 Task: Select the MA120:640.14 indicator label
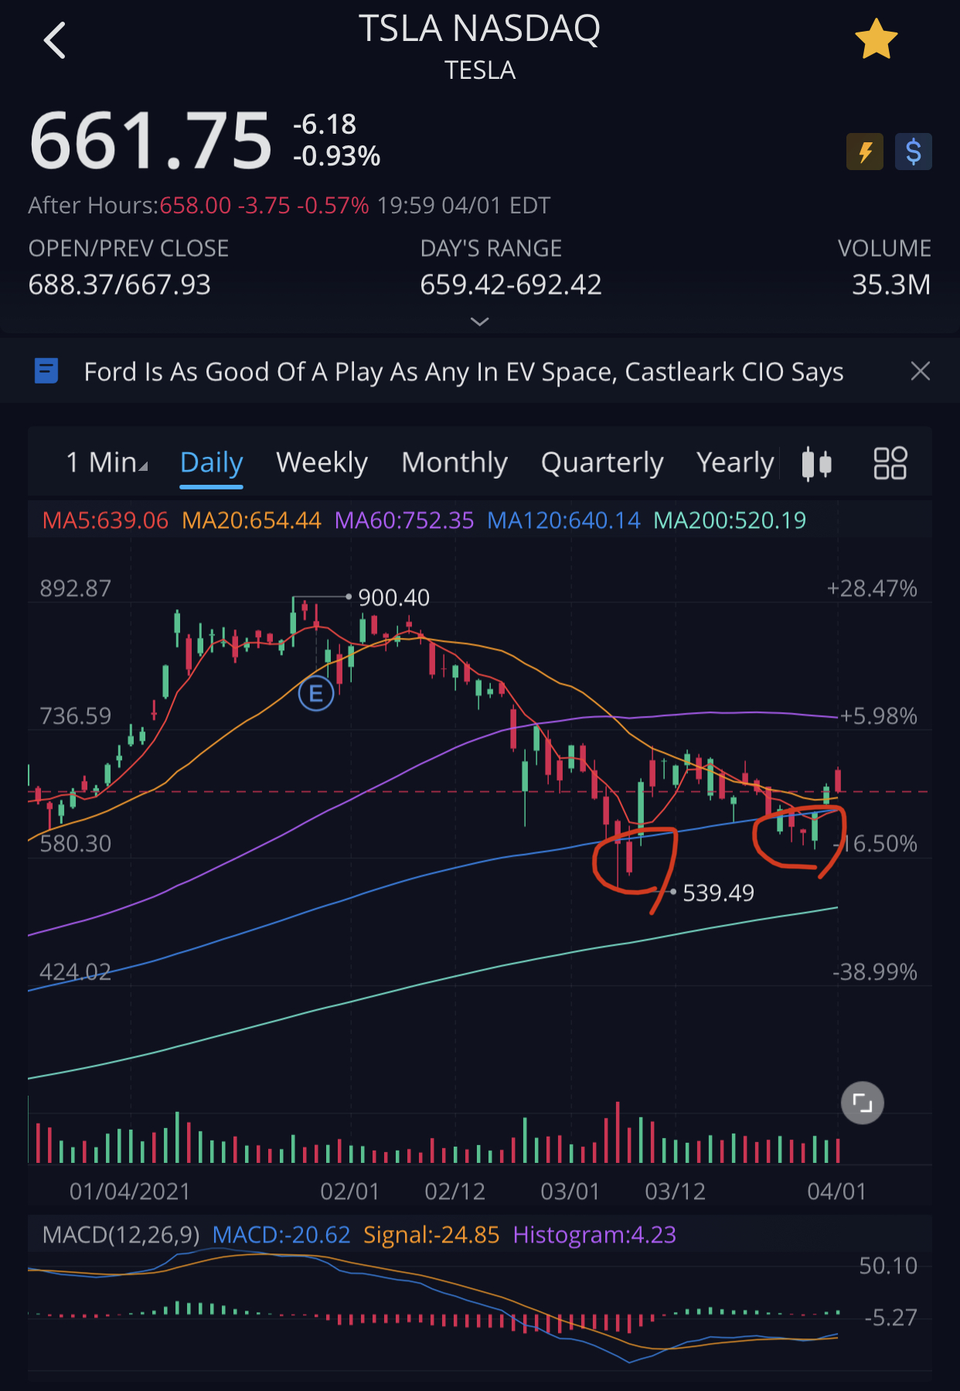pos(563,520)
